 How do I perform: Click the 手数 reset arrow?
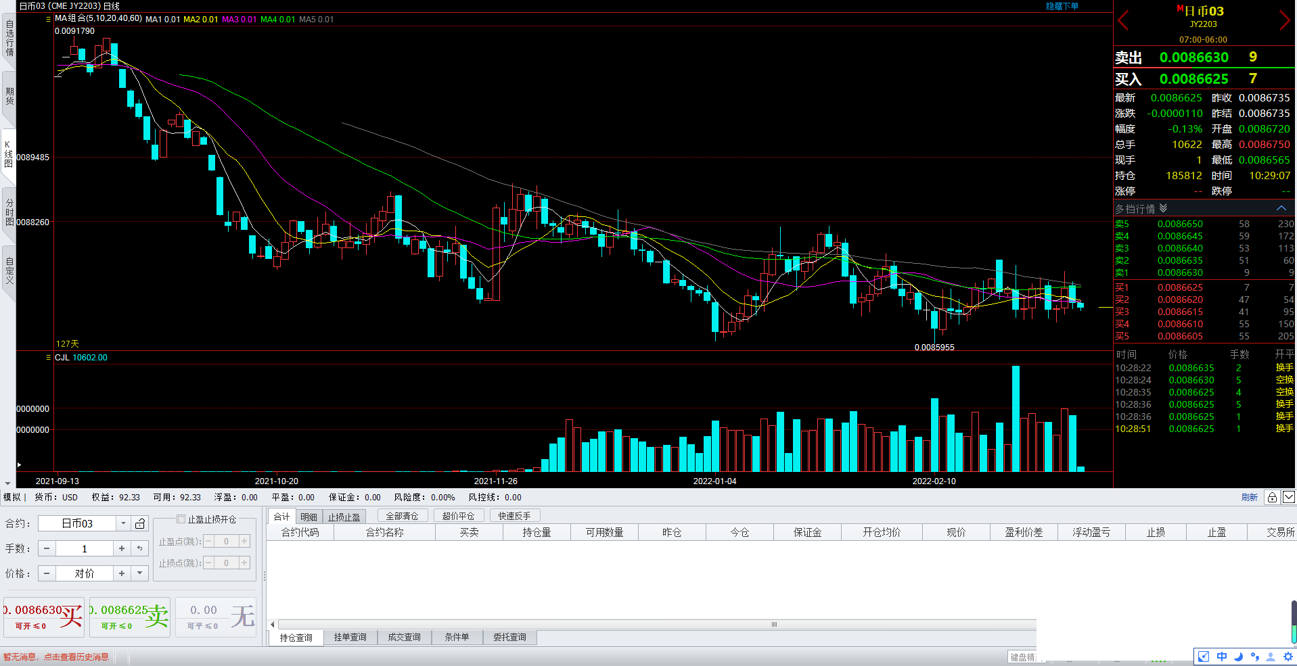[140, 548]
